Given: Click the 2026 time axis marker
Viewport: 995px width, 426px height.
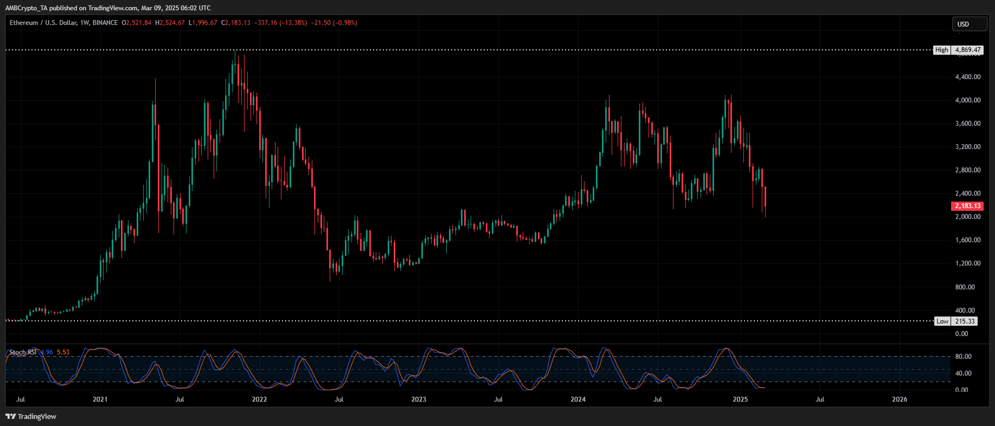Looking at the screenshot, I should 900,399.
